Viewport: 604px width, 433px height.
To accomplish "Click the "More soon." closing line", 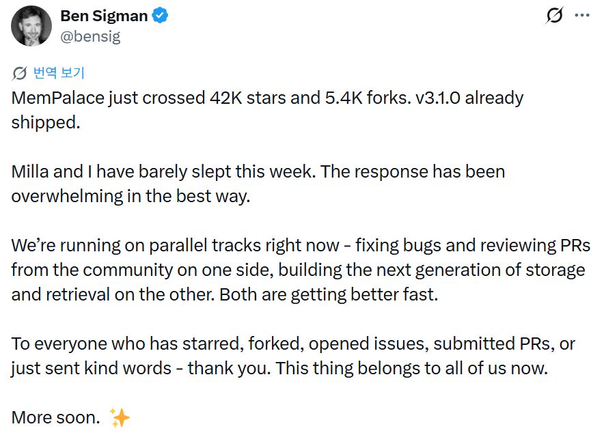I will click(x=55, y=417).
